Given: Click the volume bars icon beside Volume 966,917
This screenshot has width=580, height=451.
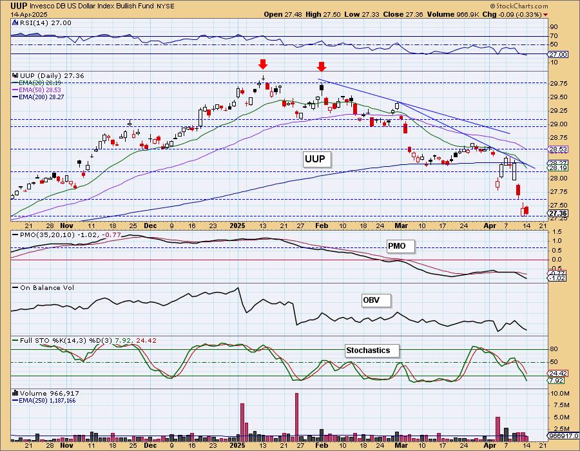Looking at the screenshot, I should 15,393.
